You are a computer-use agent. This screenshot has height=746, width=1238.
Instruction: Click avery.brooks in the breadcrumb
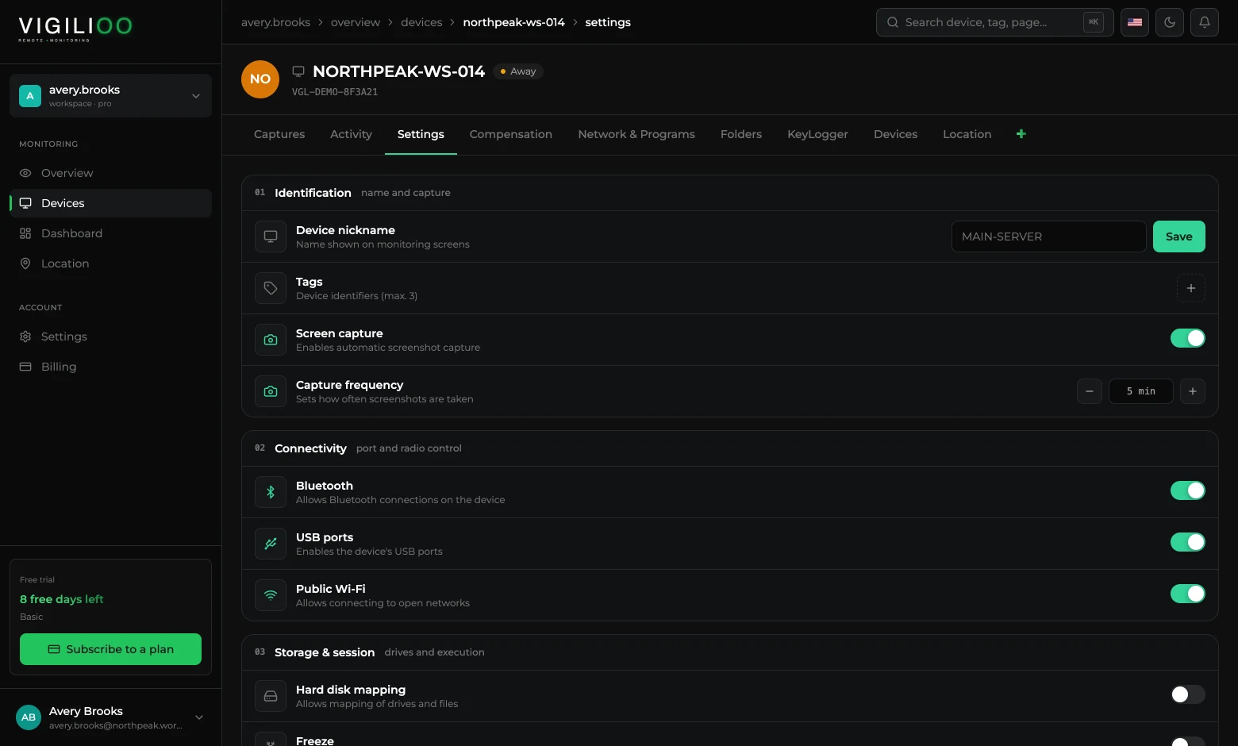coord(275,22)
